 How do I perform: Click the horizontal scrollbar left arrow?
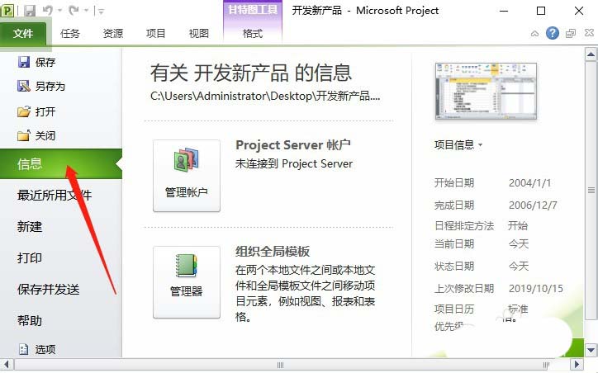point(6,365)
